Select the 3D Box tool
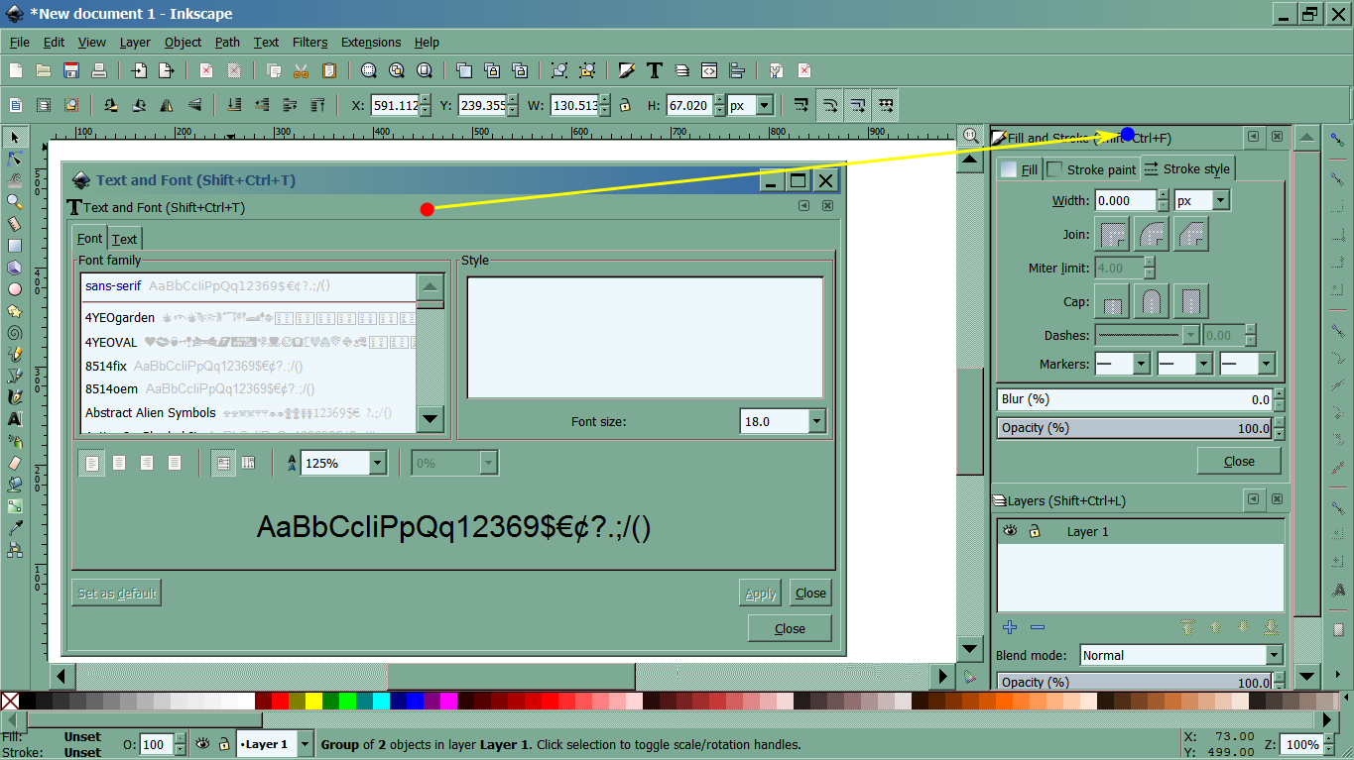The height and width of the screenshot is (760, 1354). click(x=15, y=268)
